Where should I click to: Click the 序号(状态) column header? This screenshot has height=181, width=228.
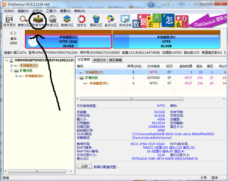(x=135, y=66)
